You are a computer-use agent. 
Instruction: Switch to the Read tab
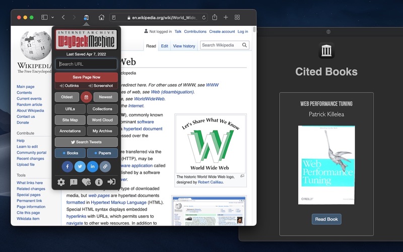pos(151,46)
